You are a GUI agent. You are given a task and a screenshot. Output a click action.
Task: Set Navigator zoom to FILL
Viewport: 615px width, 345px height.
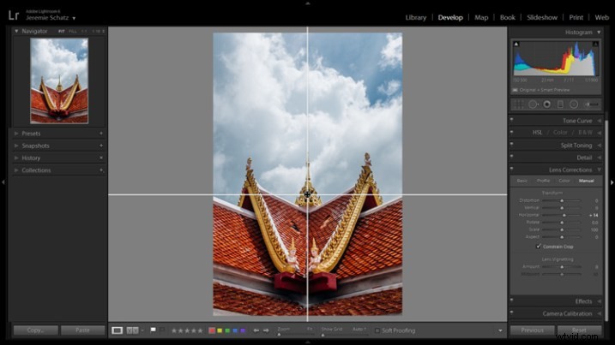(x=73, y=32)
